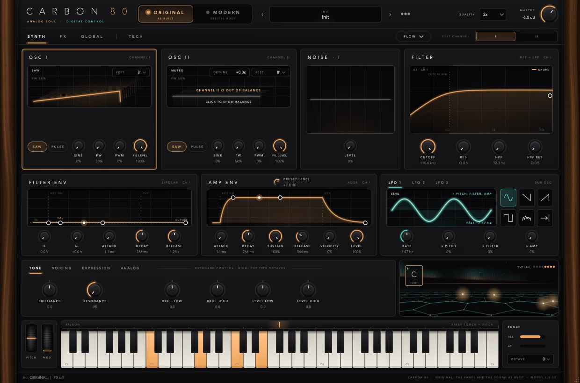Select the LFO 3 tab

pos(442,183)
